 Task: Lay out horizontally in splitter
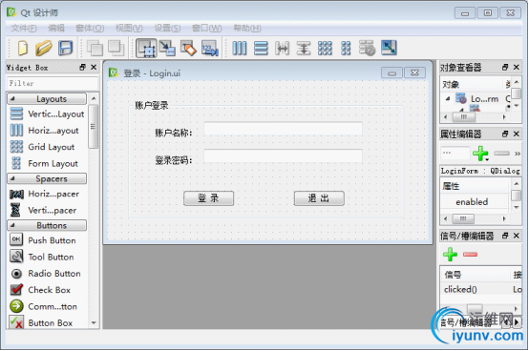[282, 48]
